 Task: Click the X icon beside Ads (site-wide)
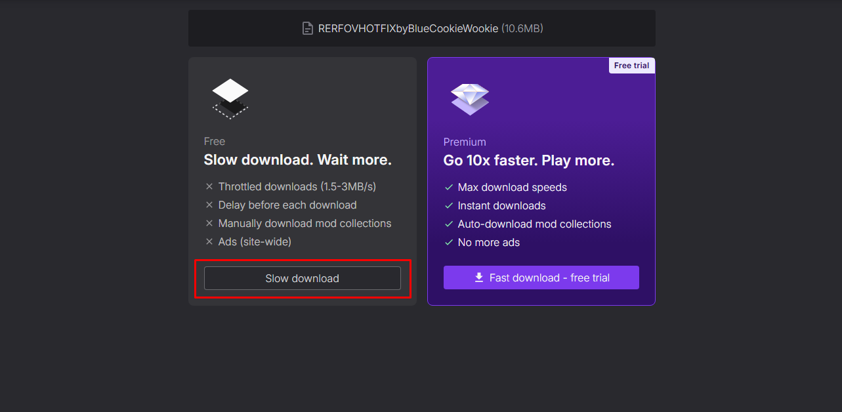[x=209, y=241]
